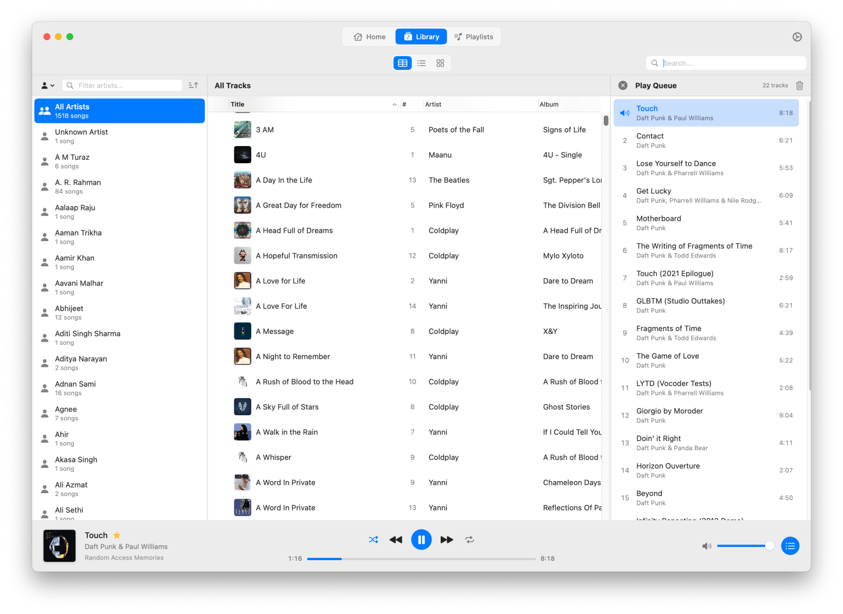The width and height of the screenshot is (843, 614).
Task: Open the Playlists tab
Action: pos(474,37)
